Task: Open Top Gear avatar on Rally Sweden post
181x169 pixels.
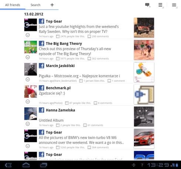Action: [x=31, y=25]
